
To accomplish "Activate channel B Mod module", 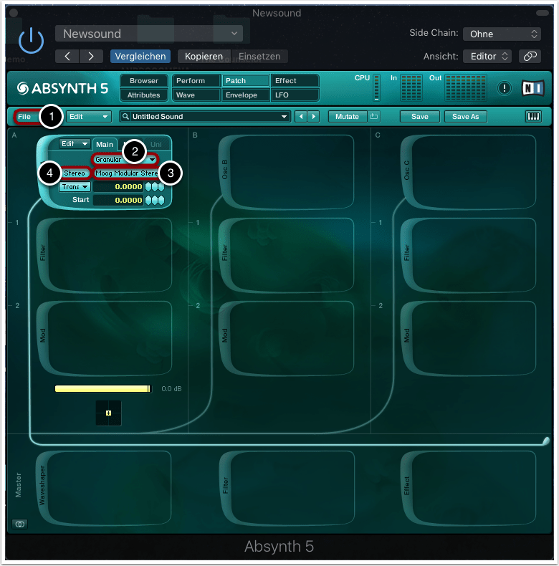I will [287, 338].
